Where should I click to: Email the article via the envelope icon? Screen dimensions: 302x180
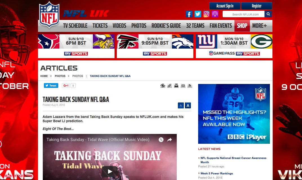tap(183, 86)
